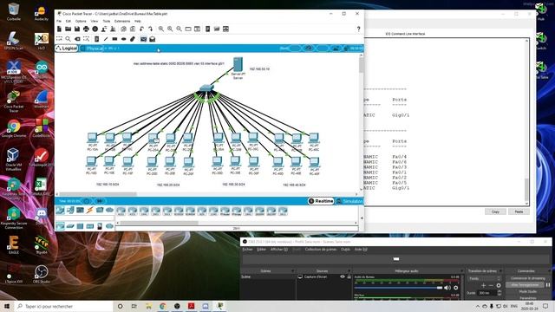This screenshot has width=555, height=312.
Task: Open the Outils menu in OBS
Action: 345,250
